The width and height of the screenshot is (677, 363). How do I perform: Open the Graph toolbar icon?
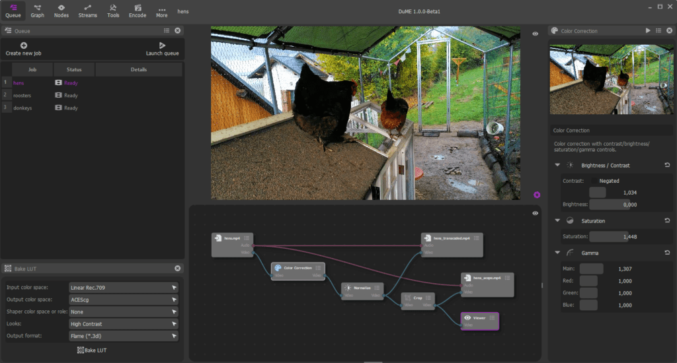pos(37,11)
